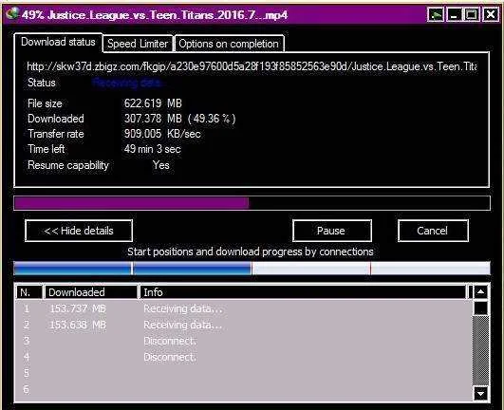The image size is (504, 410).
Task: Click the Resume capability Yes value
Action: tap(161, 165)
